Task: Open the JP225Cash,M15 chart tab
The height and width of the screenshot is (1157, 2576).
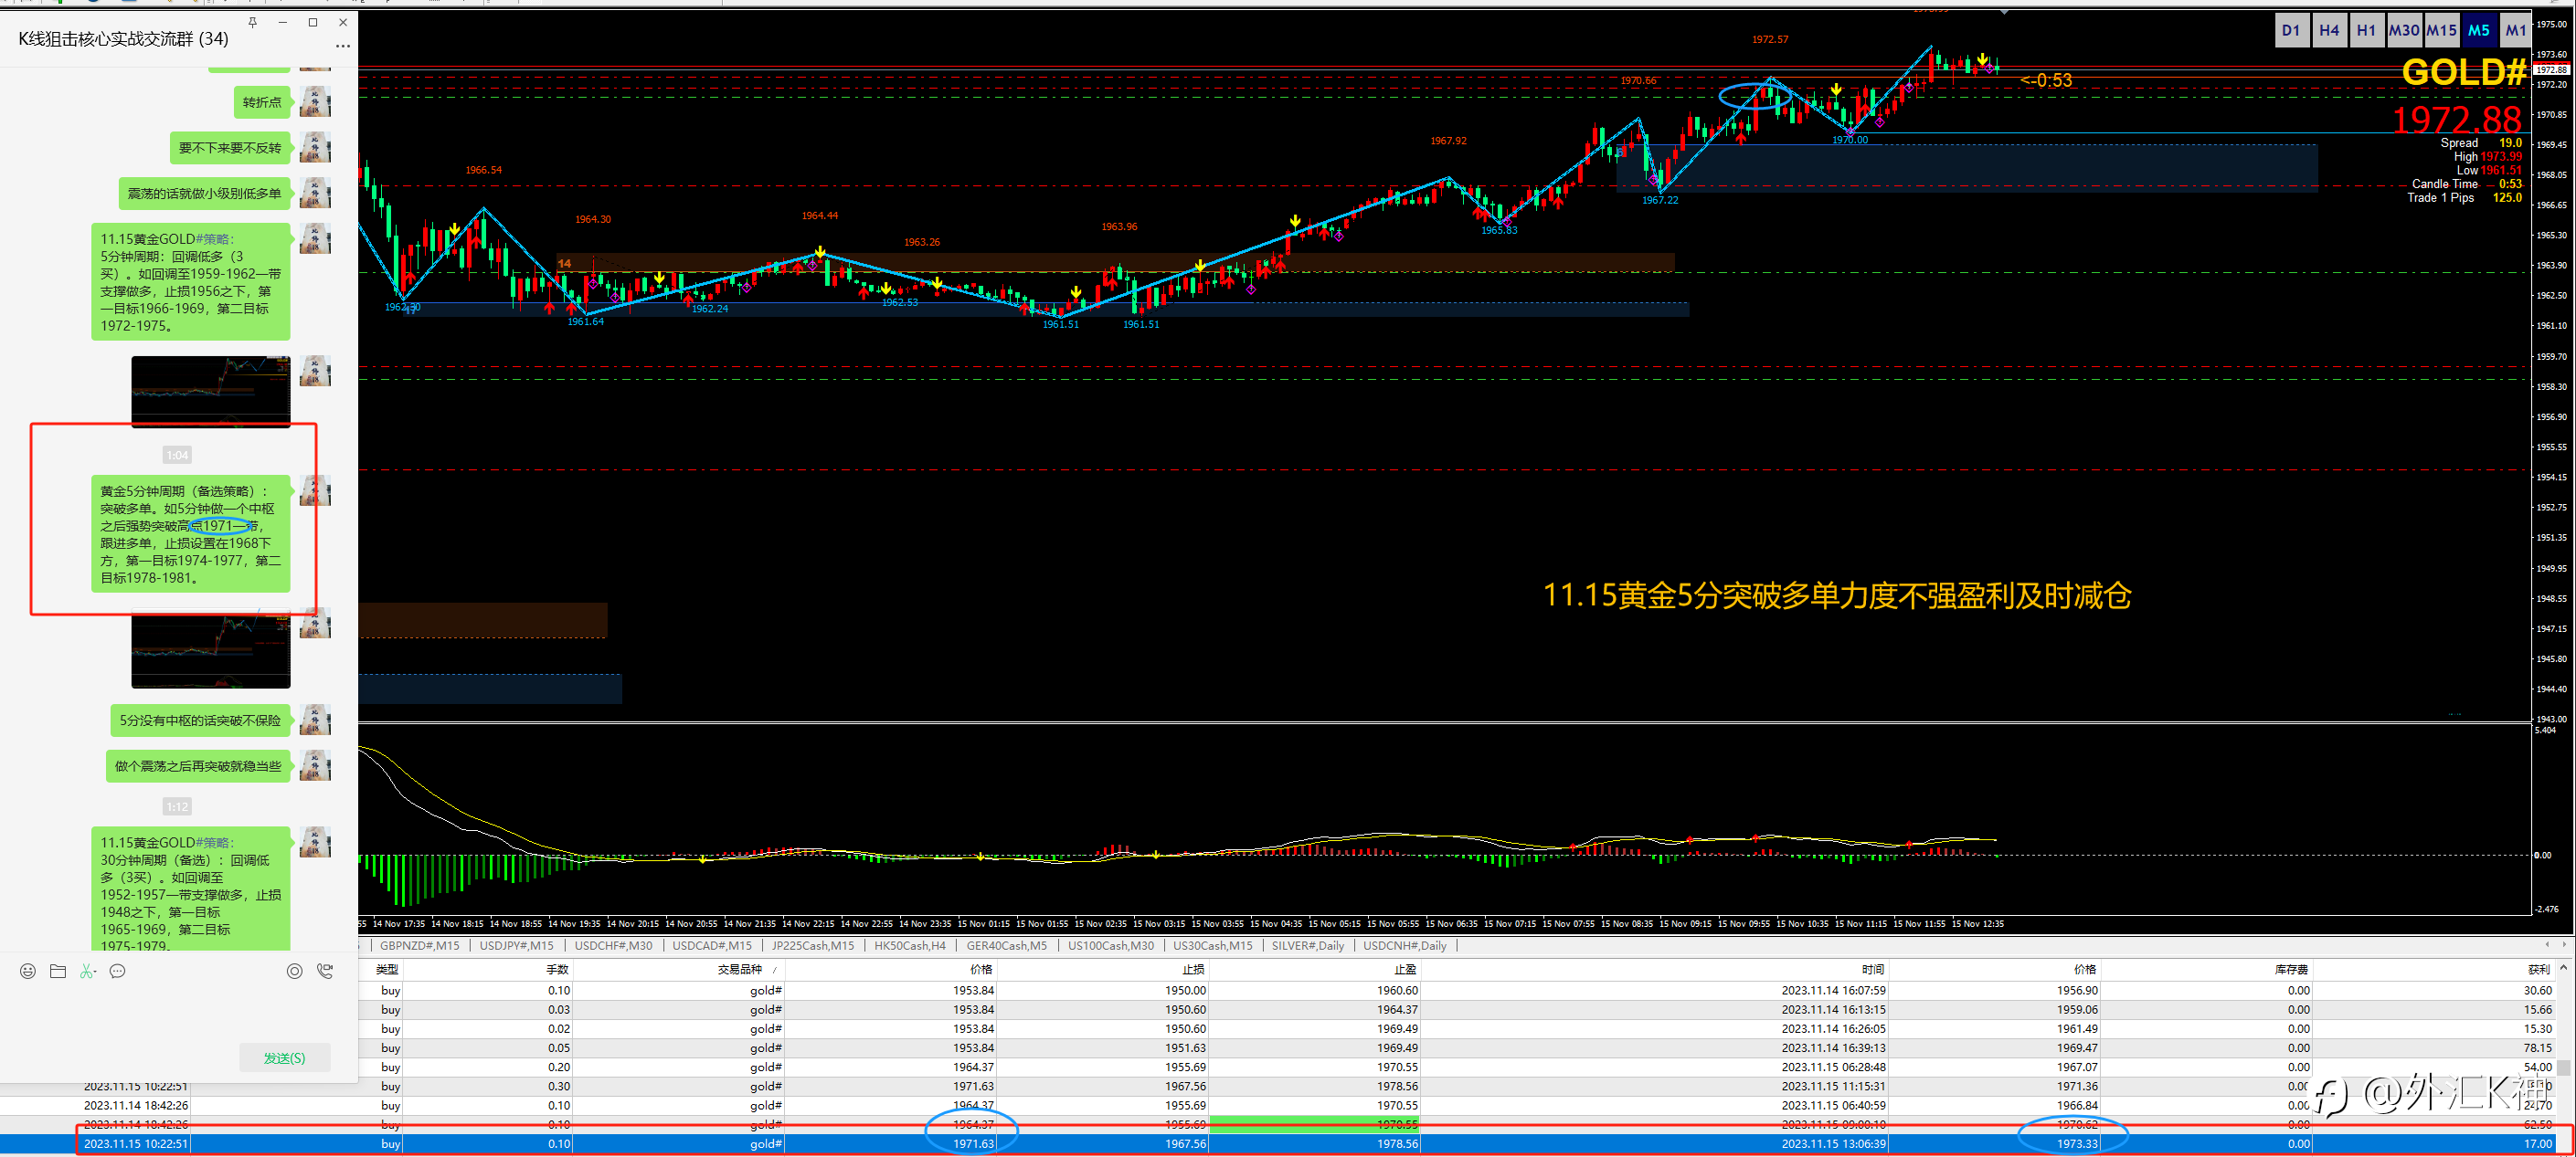Action: (x=812, y=945)
